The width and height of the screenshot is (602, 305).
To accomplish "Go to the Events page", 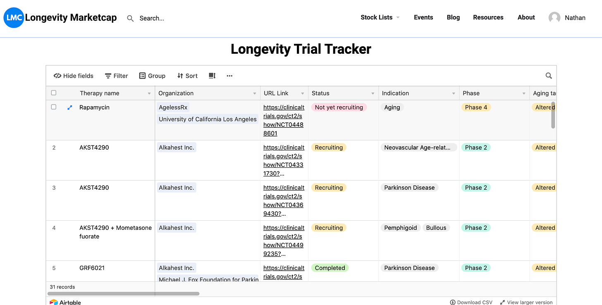I will coord(423,17).
